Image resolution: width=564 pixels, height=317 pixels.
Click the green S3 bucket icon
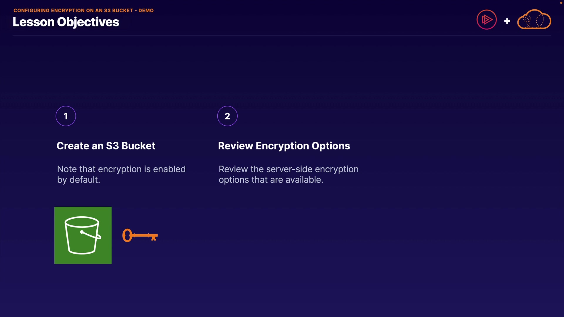point(83,235)
